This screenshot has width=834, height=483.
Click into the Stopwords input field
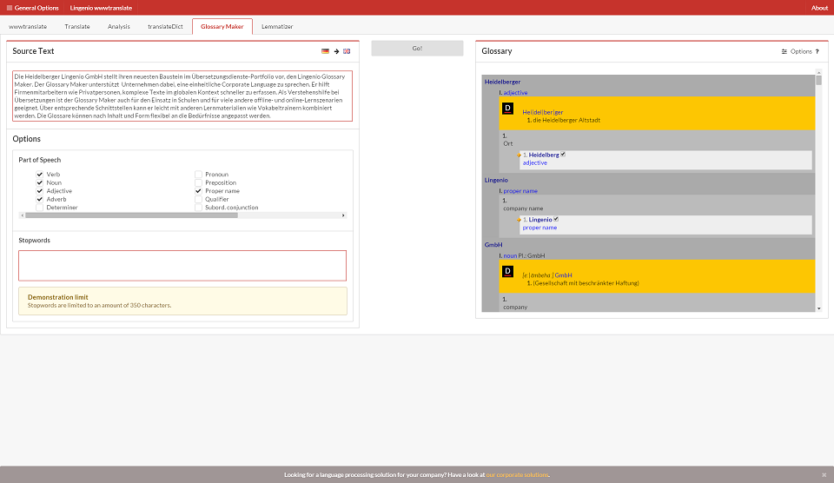coord(182,265)
